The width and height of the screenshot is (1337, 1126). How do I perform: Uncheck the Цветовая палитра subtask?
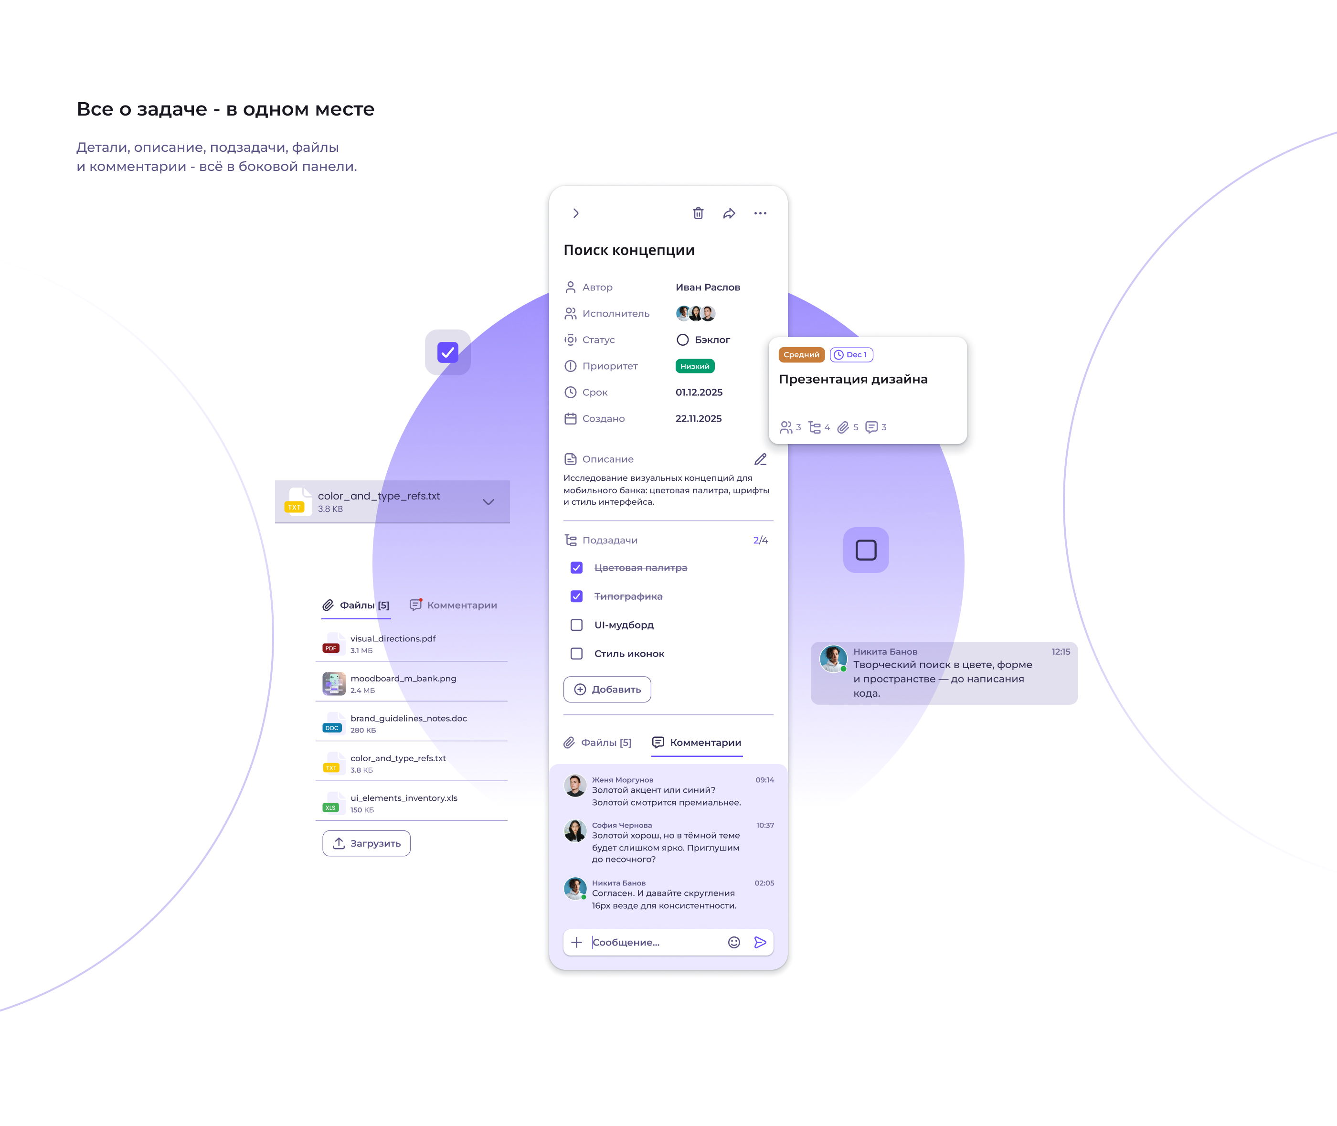click(576, 567)
